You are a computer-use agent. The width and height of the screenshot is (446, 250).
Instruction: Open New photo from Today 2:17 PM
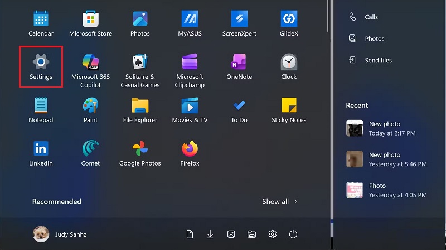381,128
